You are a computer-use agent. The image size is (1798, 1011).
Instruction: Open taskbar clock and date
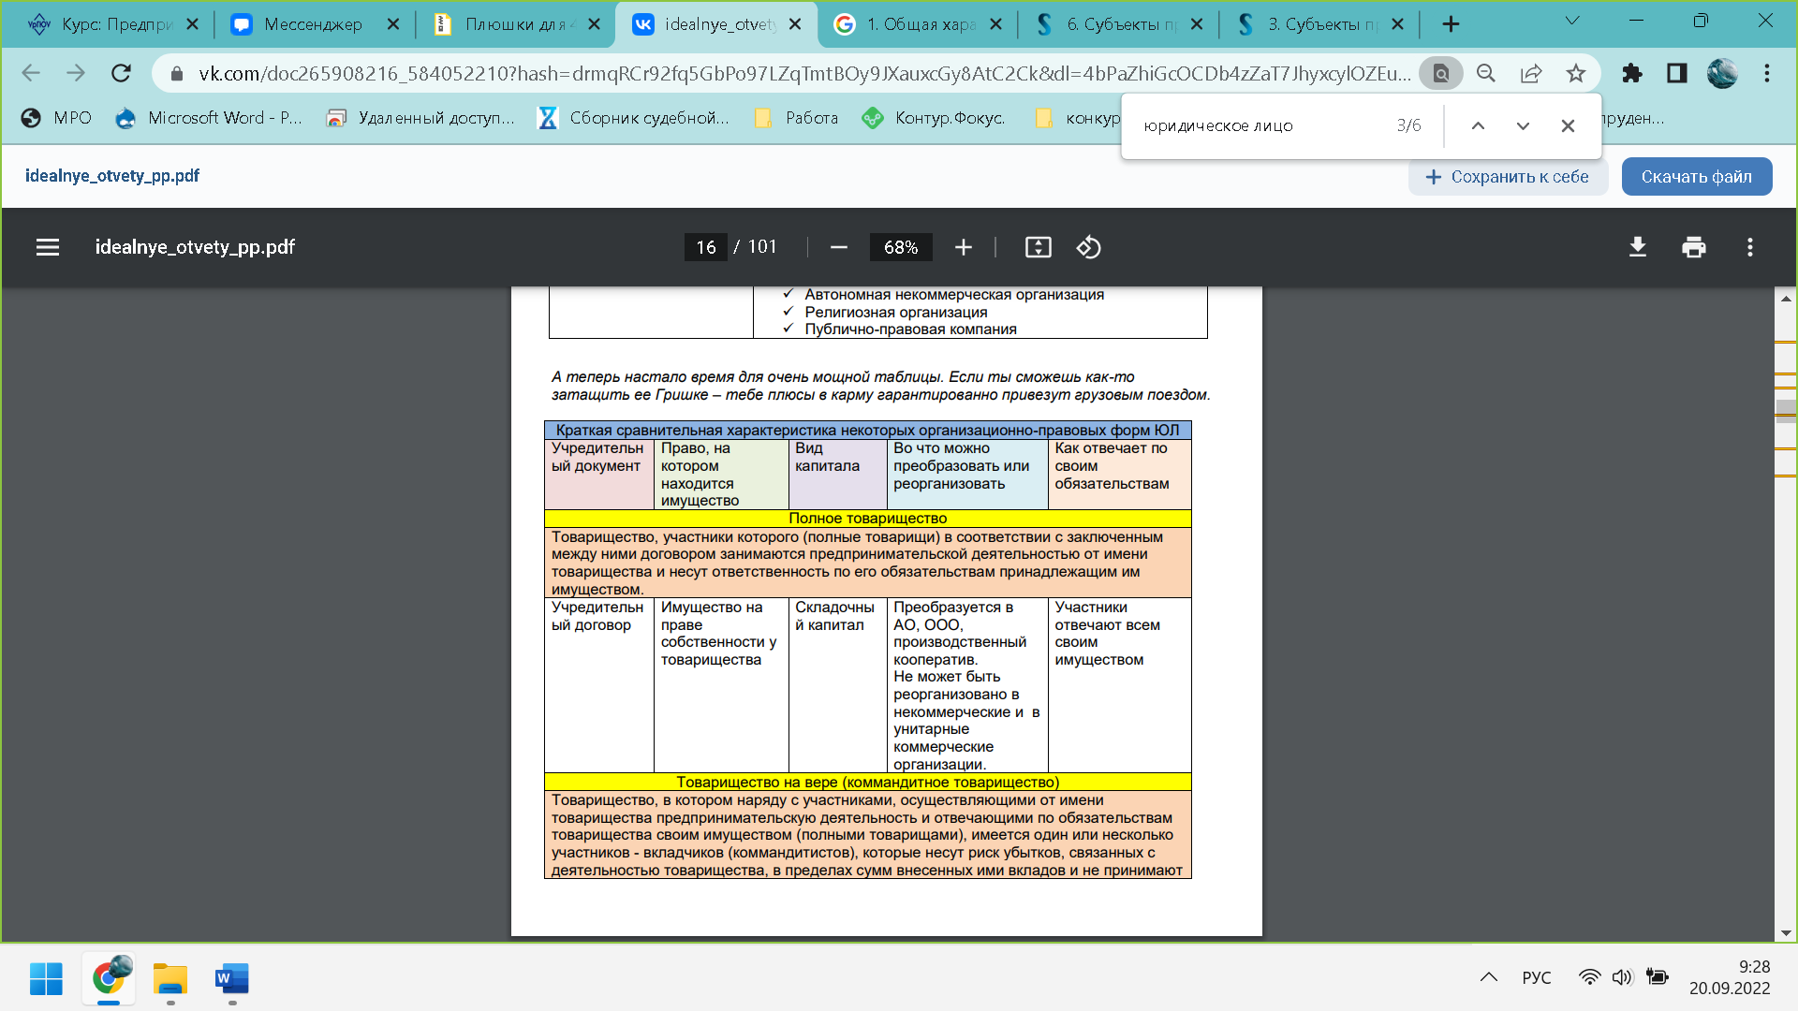tap(1730, 977)
